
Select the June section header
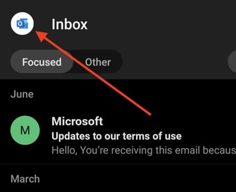pyautogui.click(x=22, y=94)
